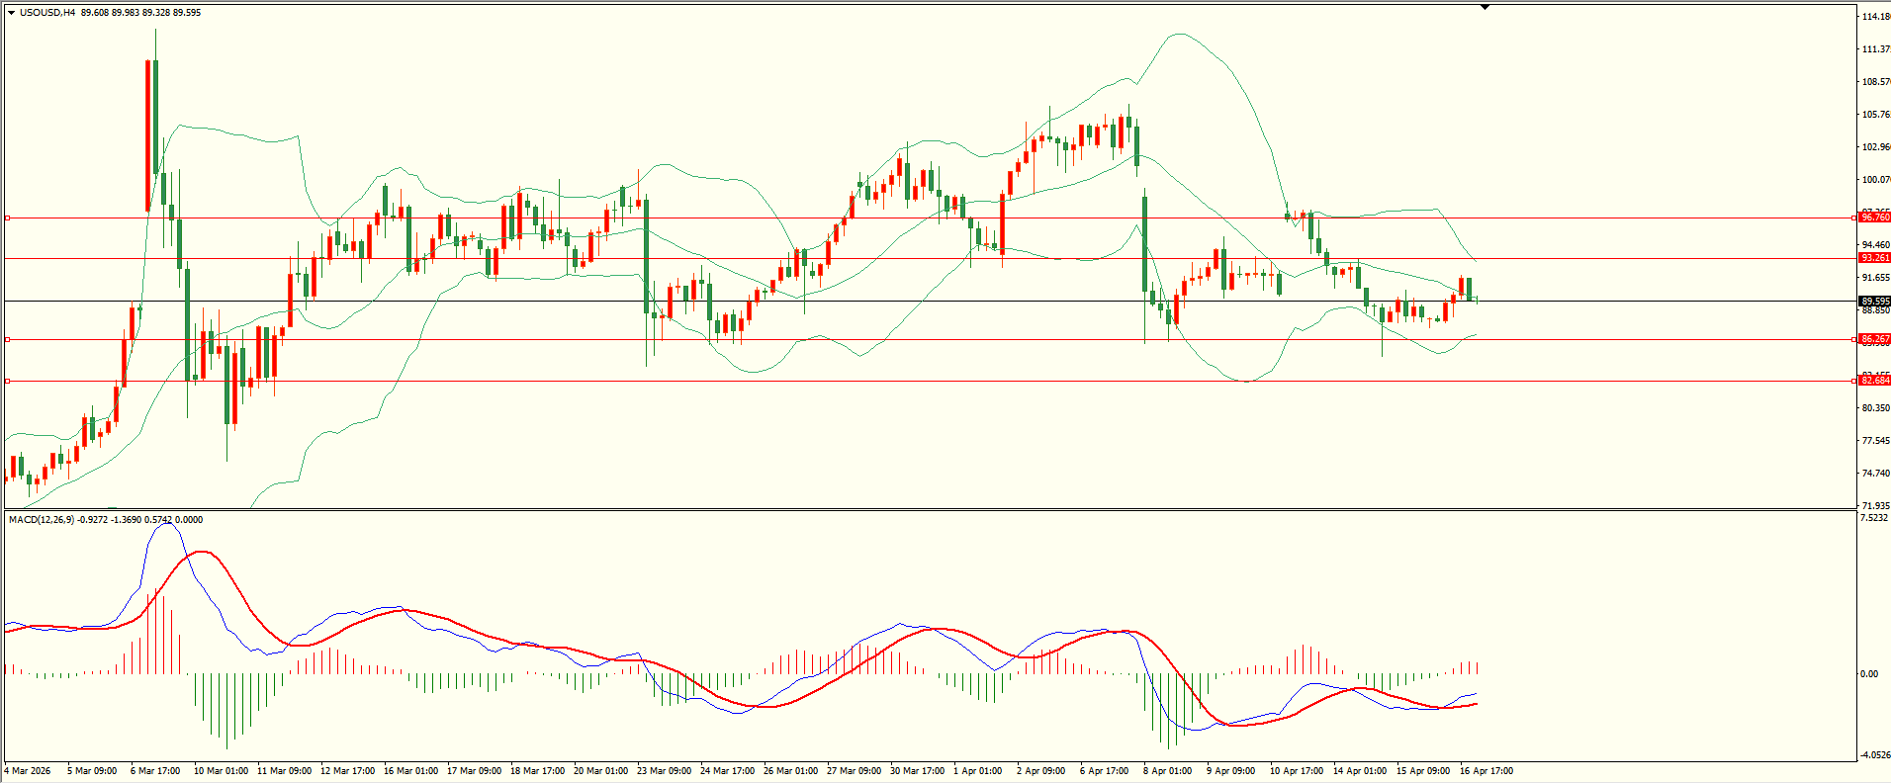Viewport: 1891px width, 784px height.
Task: Select left handle of 82.684 horizontal line
Action: point(8,381)
